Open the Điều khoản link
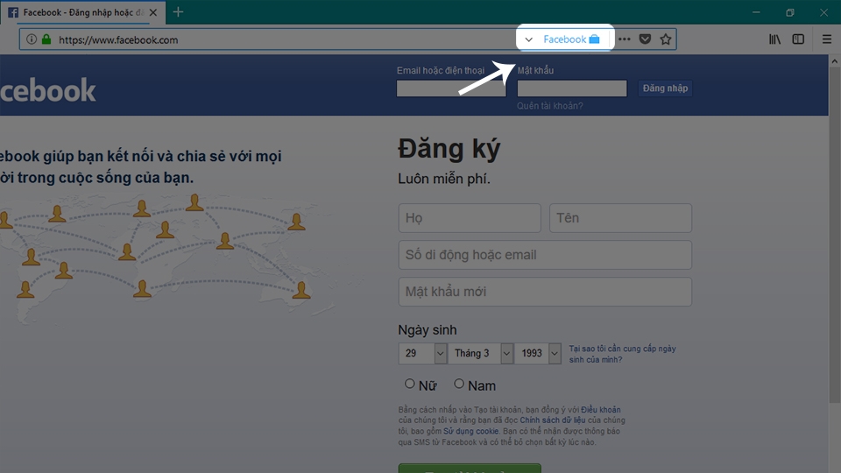 point(601,410)
